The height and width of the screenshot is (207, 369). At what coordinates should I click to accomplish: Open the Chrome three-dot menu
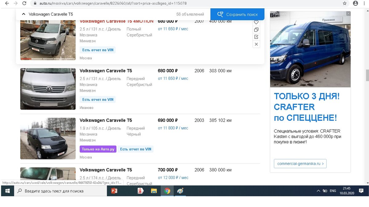(365, 3)
